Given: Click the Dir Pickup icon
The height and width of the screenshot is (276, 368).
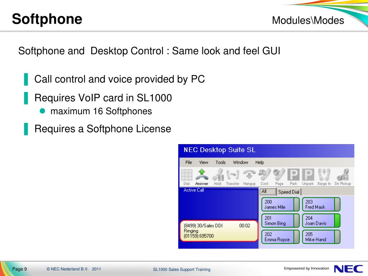Looking at the screenshot, I should pyautogui.click(x=342, y=177).
